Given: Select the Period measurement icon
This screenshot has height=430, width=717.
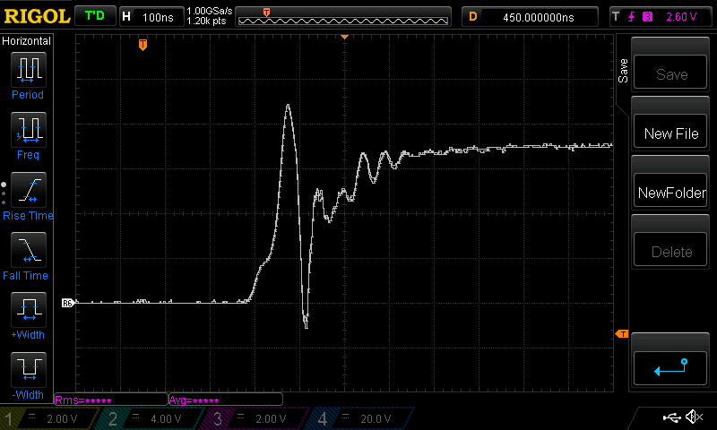Looking at the screenshot, I should point(28,70).
